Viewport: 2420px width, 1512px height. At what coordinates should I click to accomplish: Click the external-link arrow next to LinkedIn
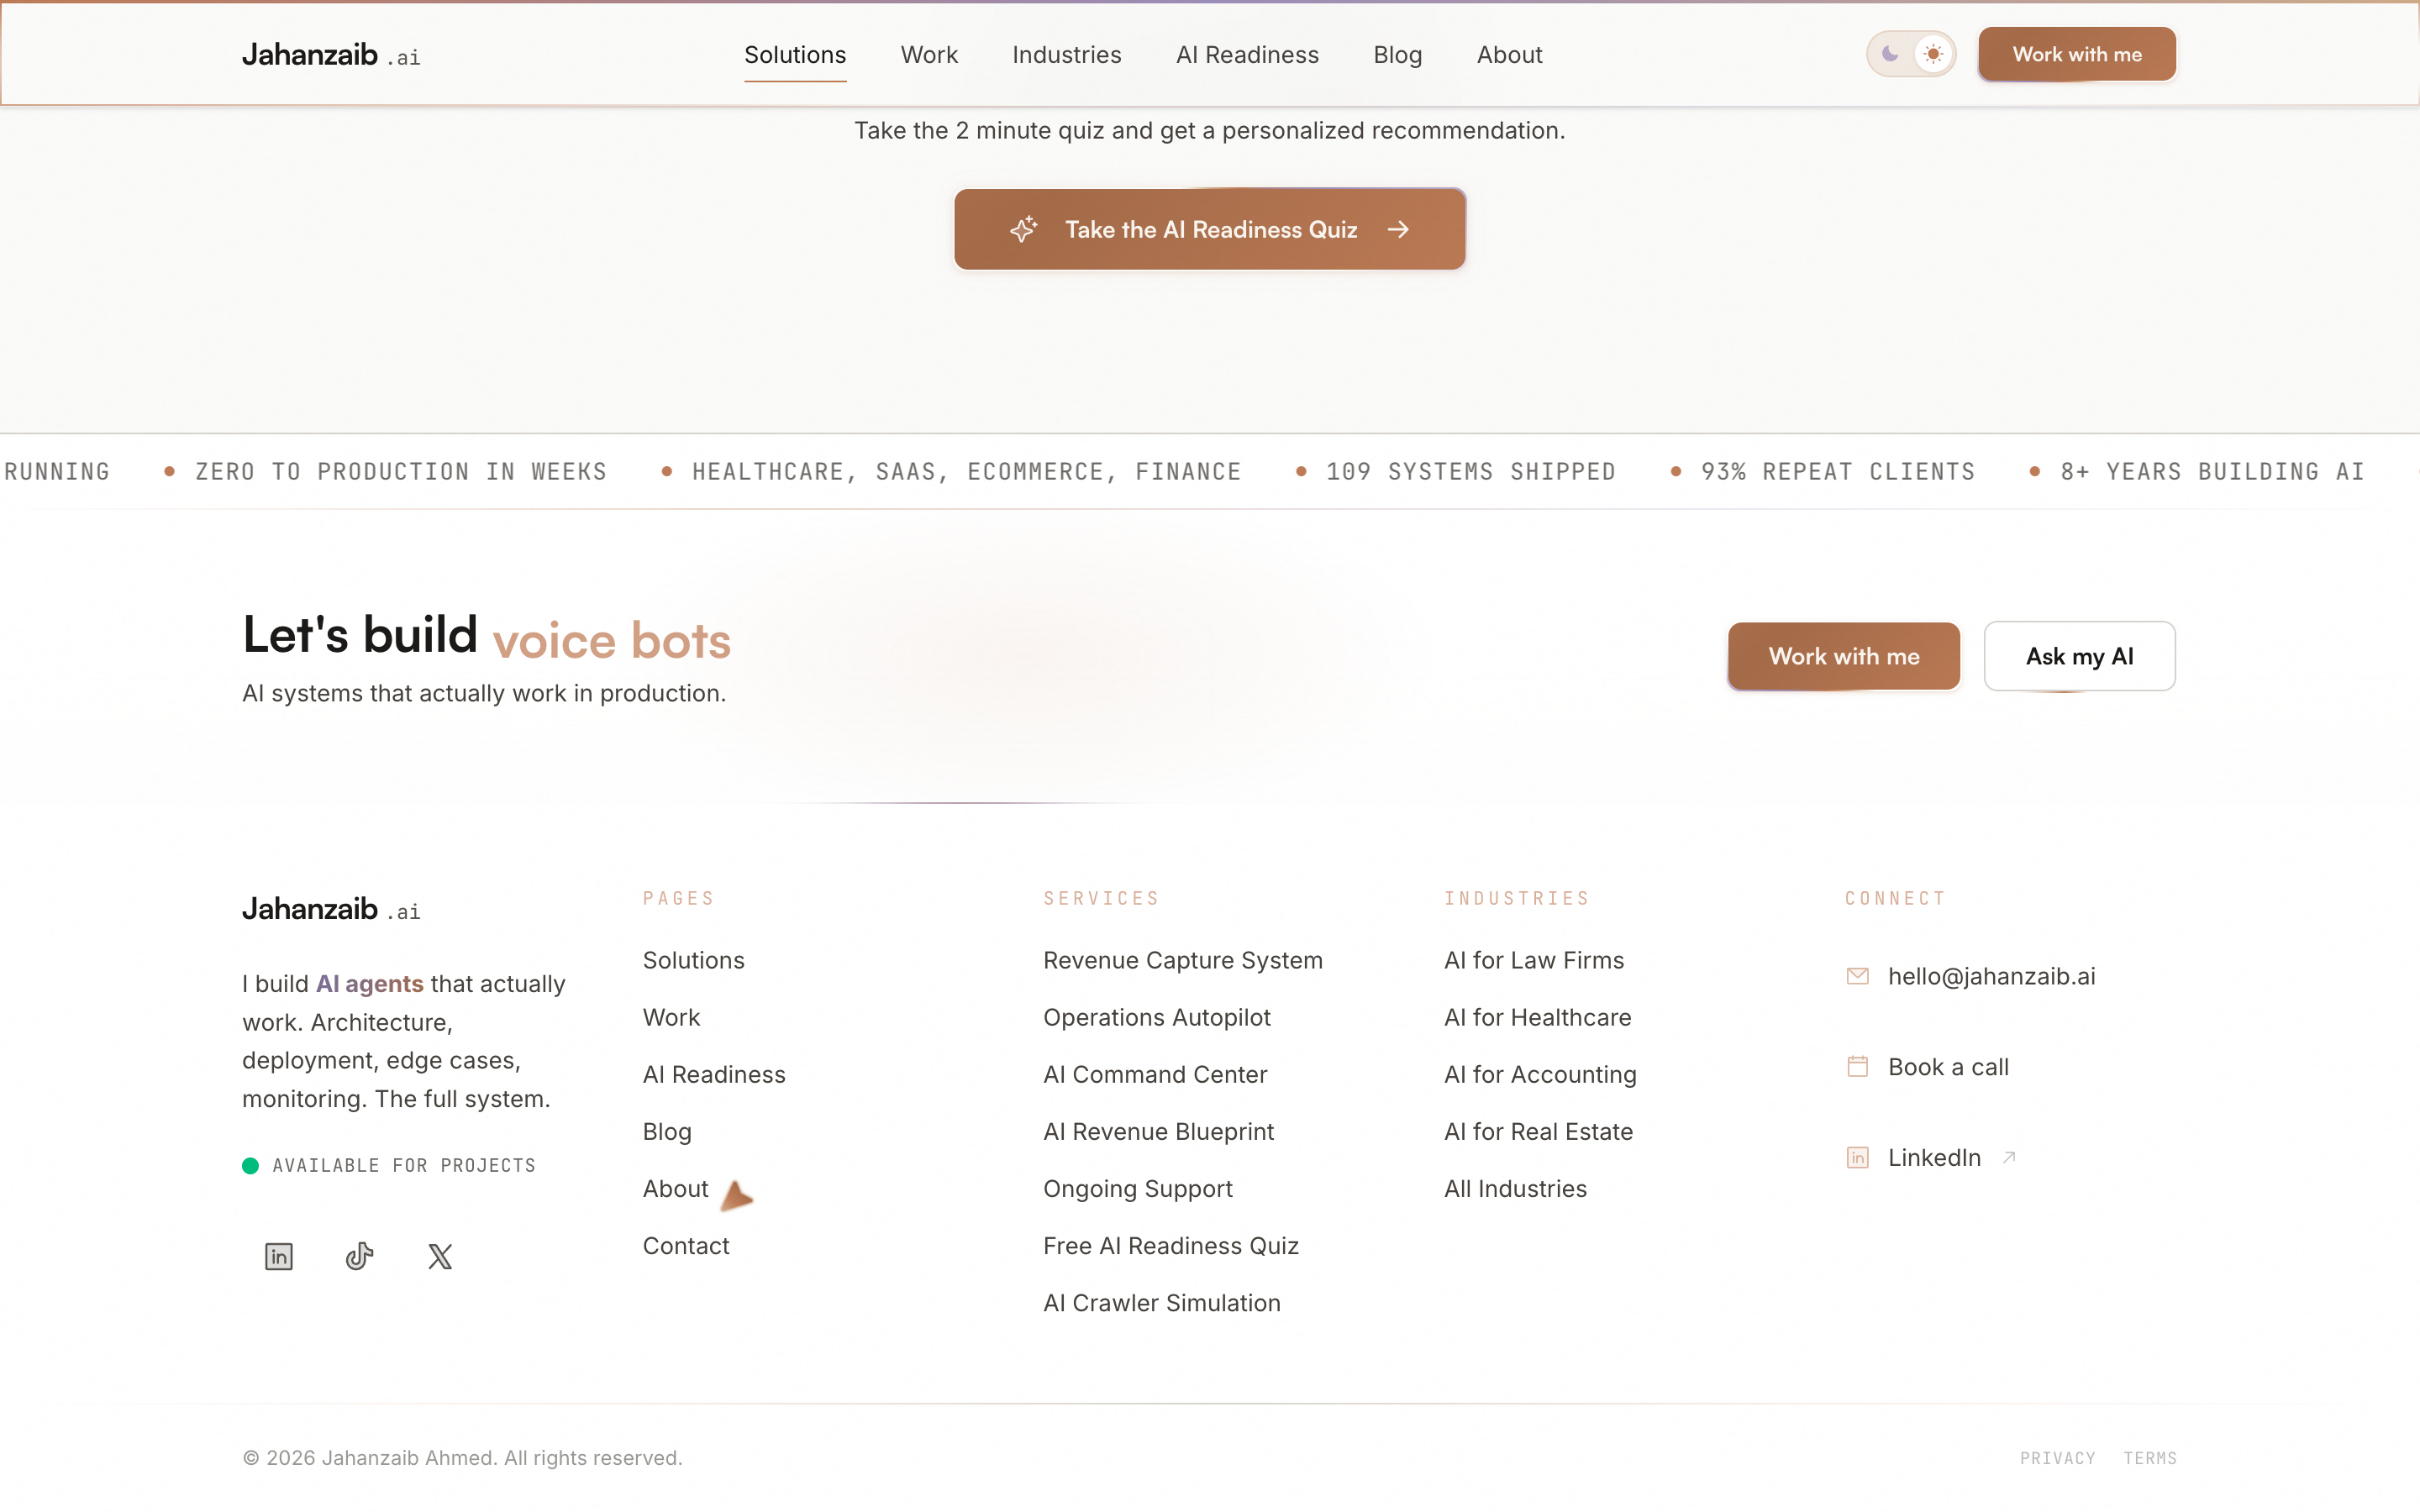2009,1157
